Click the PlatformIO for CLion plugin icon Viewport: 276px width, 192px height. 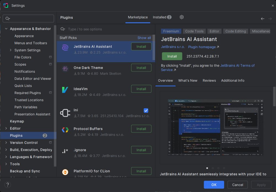[65, 172]
